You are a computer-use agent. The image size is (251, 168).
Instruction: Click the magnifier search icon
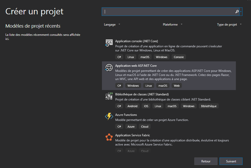[237, 12]
